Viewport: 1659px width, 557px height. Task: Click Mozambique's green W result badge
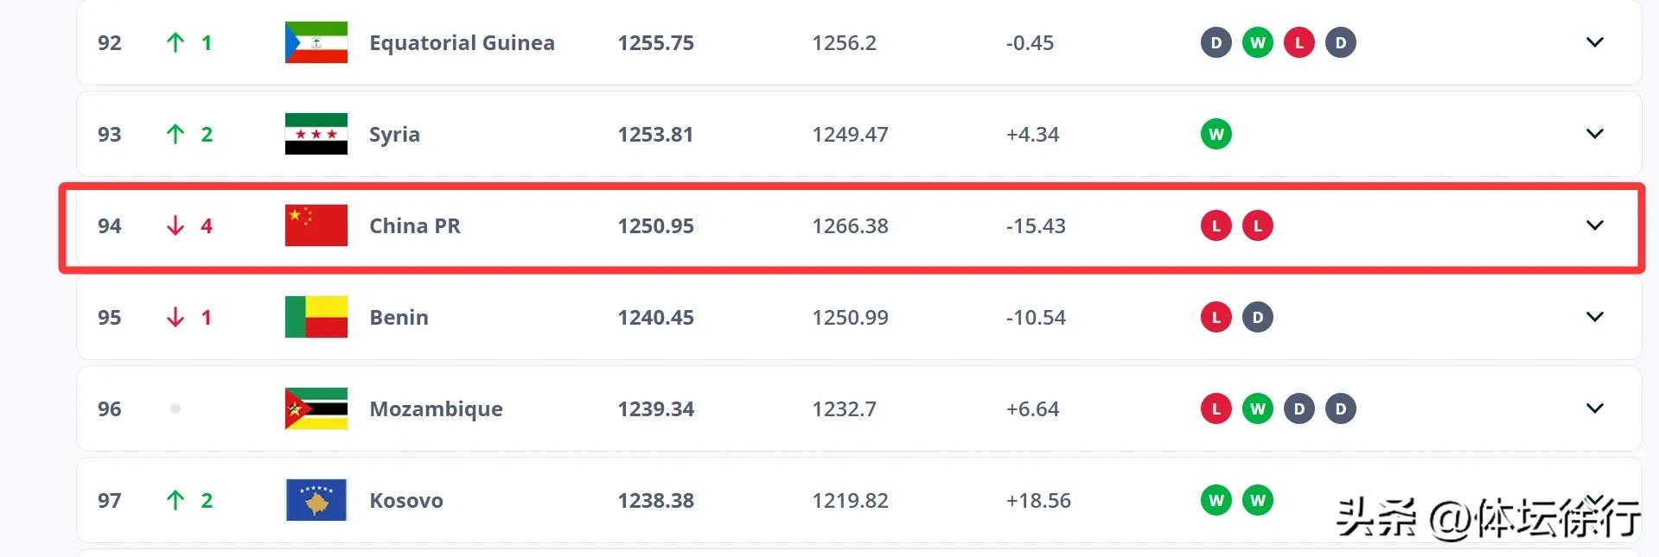pos(1258,408)
